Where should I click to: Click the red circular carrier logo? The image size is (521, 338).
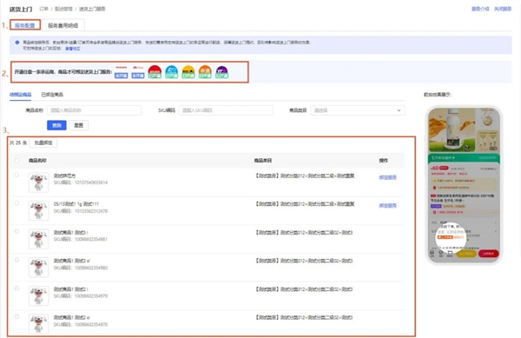pos(155,71)
